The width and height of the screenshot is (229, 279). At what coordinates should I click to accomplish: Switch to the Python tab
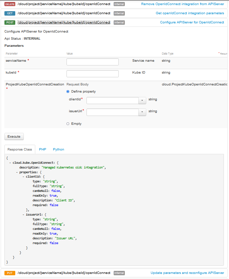point(58,149)
